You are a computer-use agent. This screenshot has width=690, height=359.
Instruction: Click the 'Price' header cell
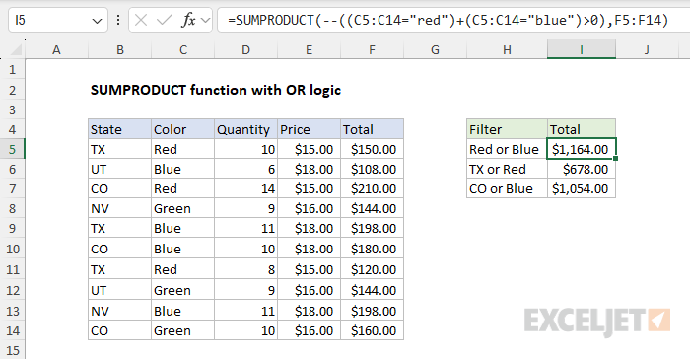[309, 129]
